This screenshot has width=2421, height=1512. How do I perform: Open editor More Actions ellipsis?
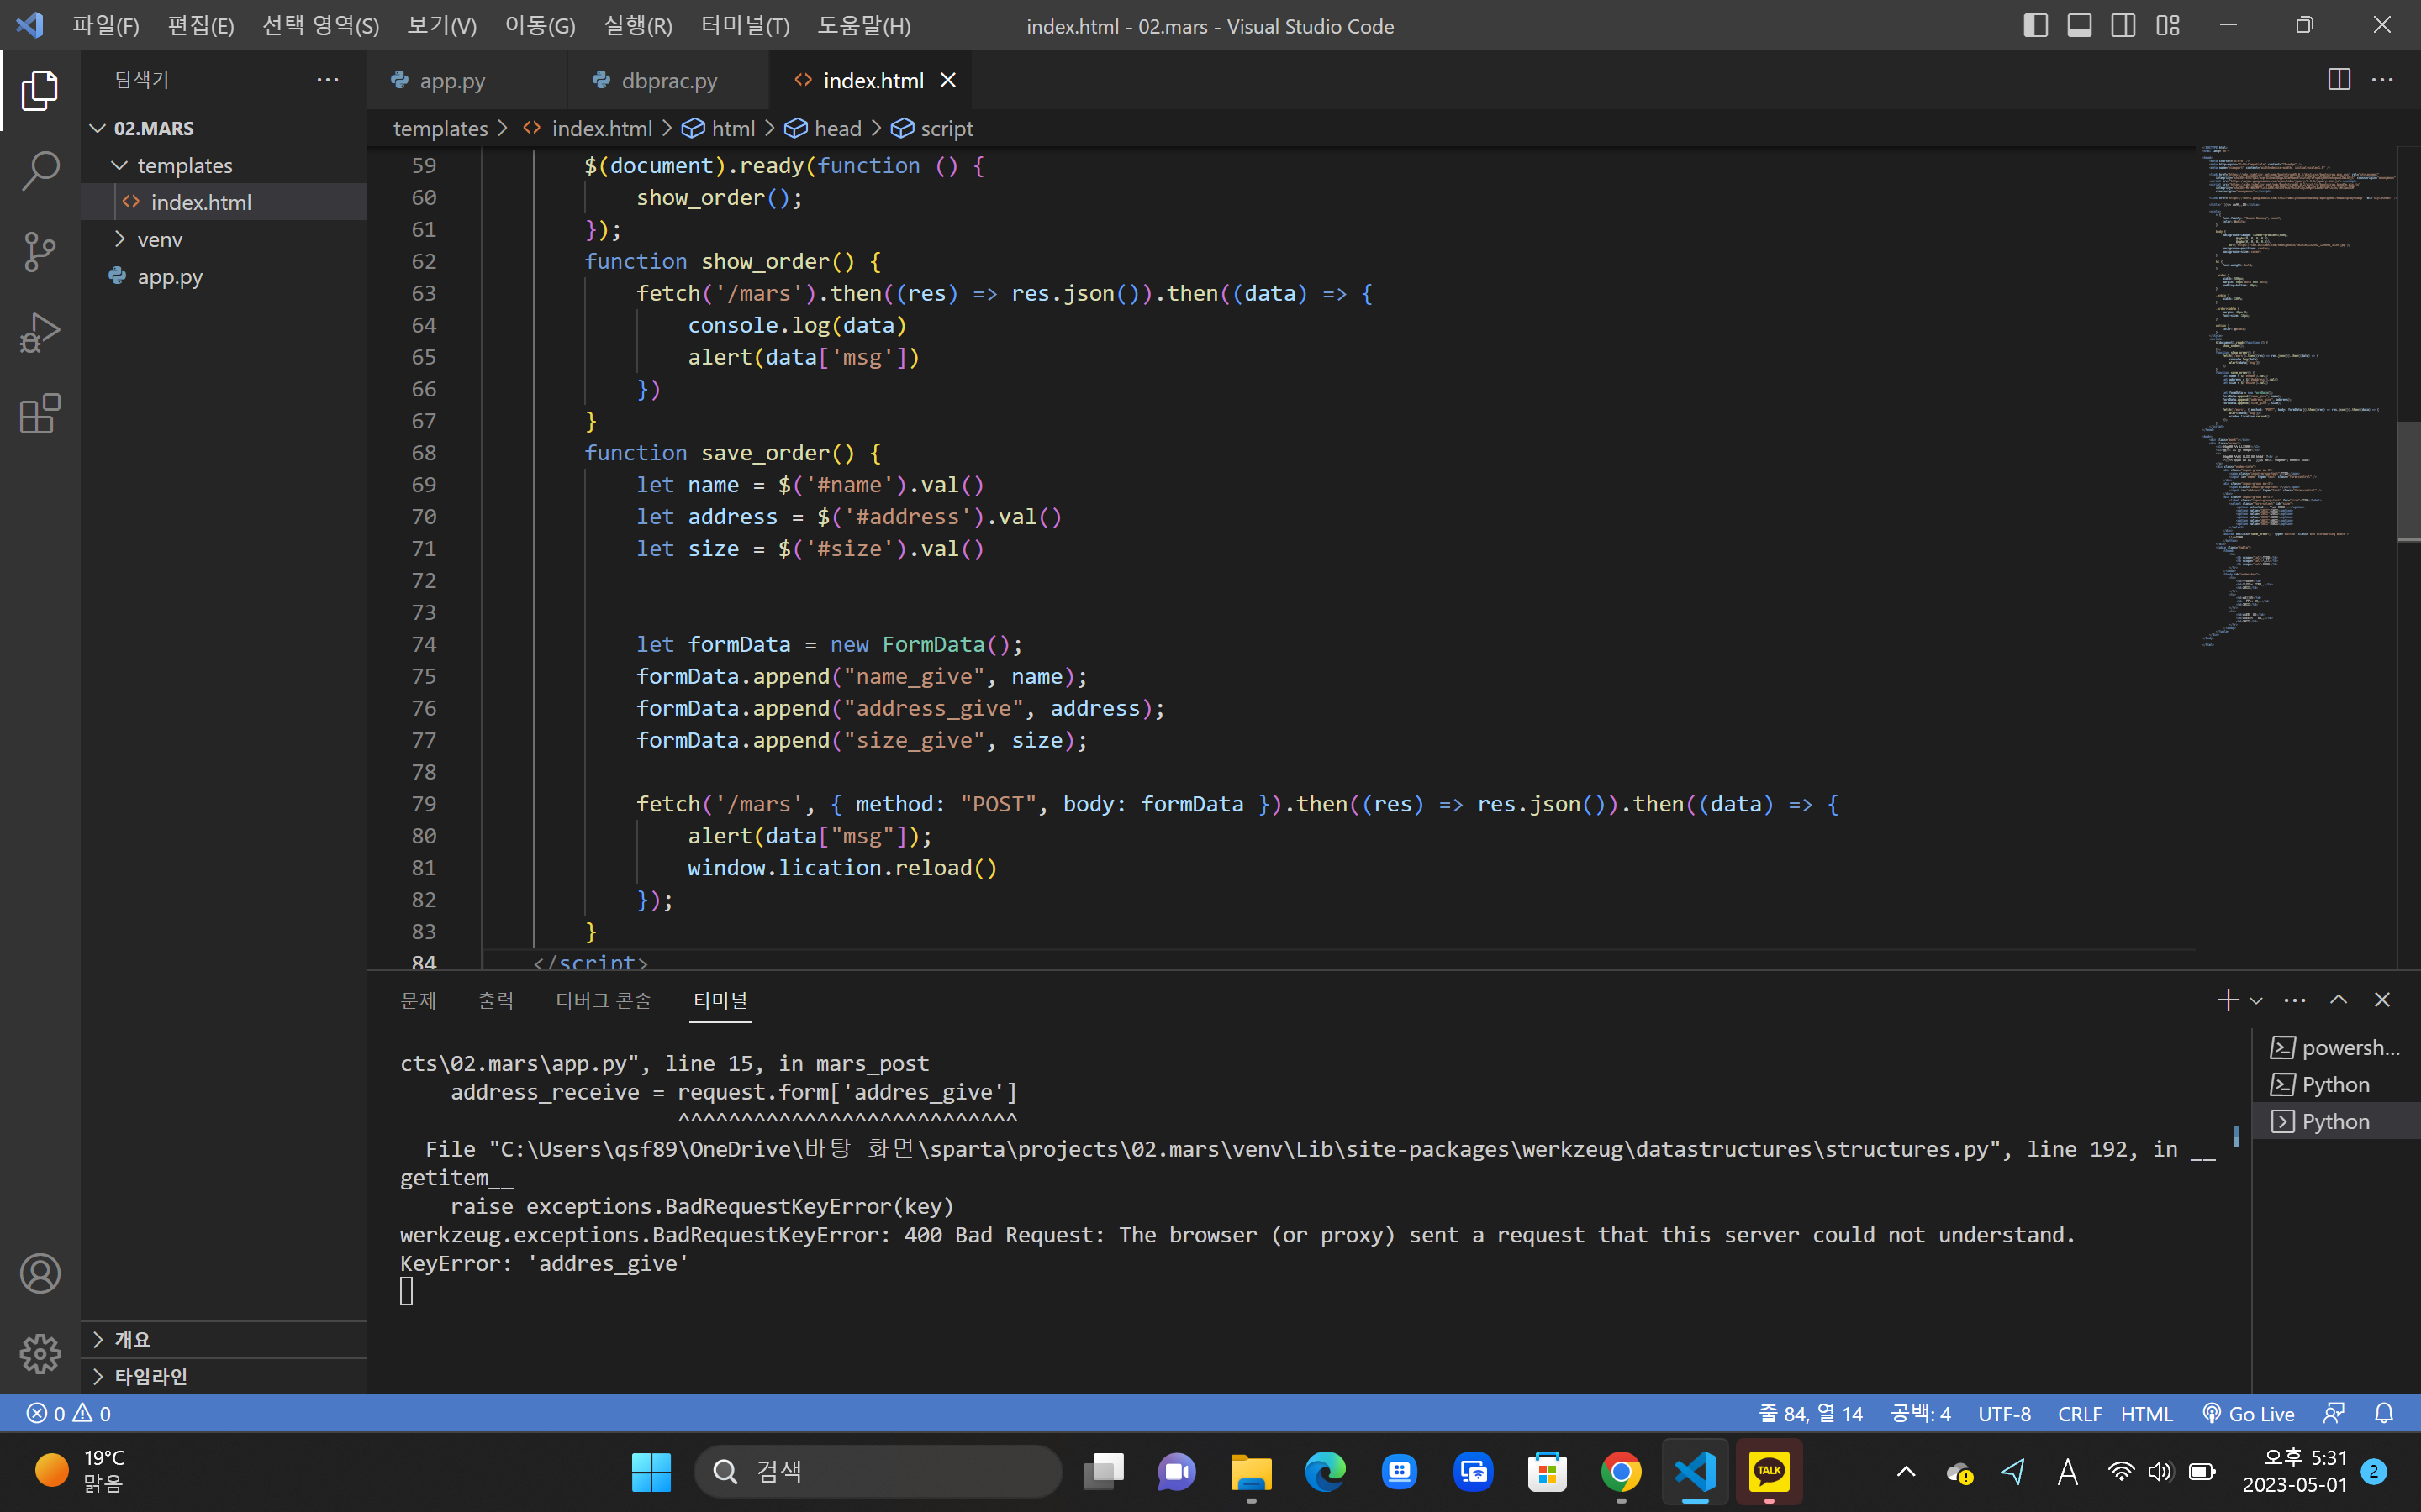pos(2383,80)
